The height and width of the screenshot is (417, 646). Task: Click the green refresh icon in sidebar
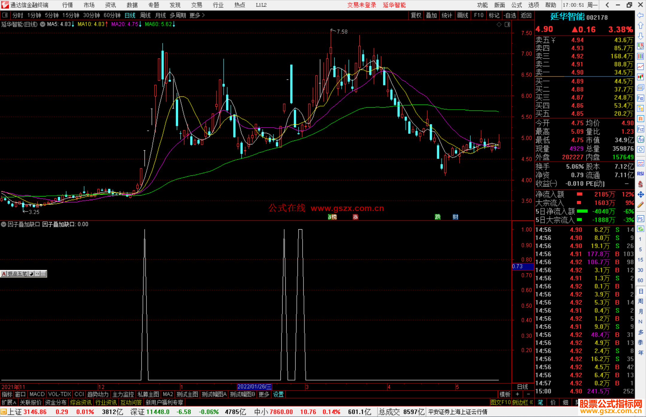click(x=640, y=229)
